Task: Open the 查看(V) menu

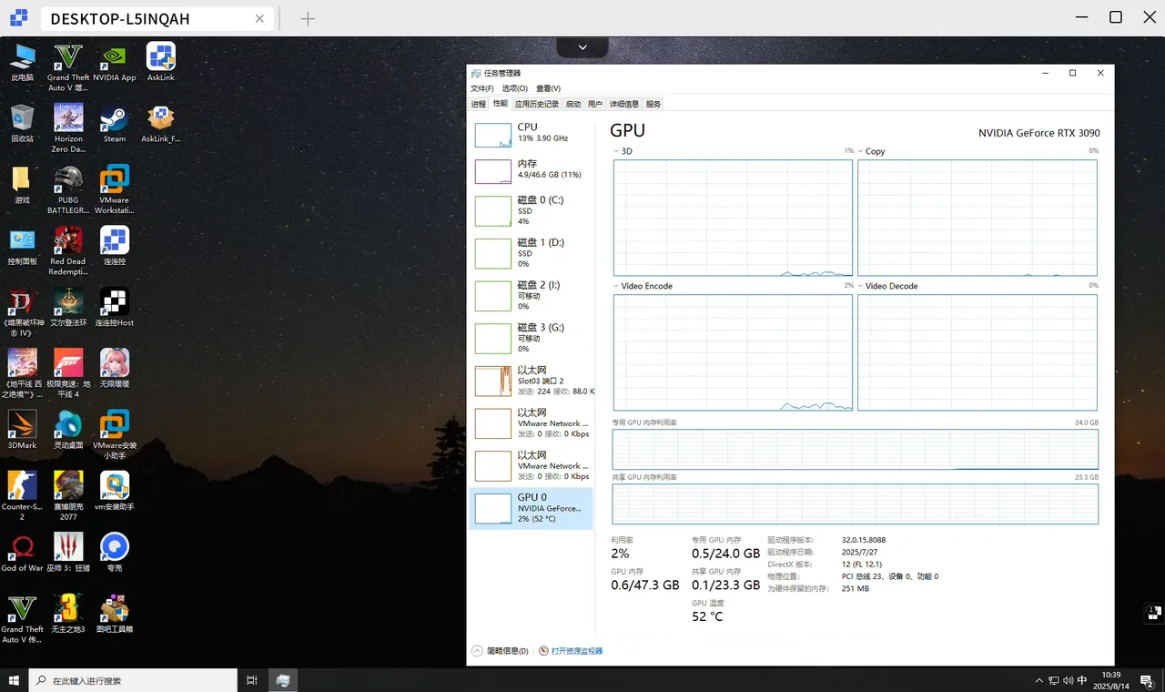Action: (548, 88)
